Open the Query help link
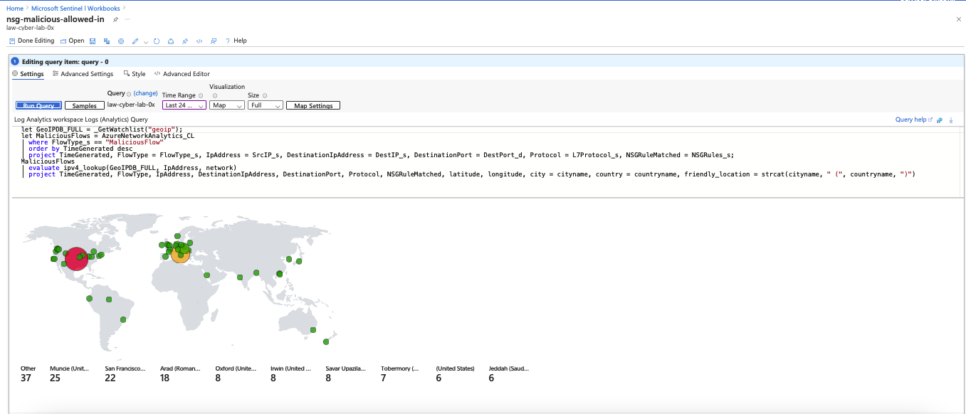 pos(913,120)
